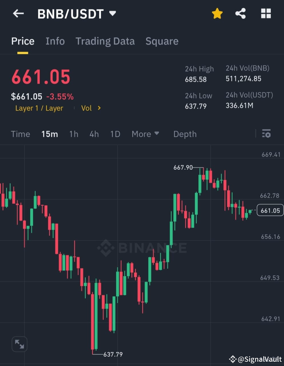Open chart indicator settings icon
The image size is (284, 366).
click(x=266, y=134)
